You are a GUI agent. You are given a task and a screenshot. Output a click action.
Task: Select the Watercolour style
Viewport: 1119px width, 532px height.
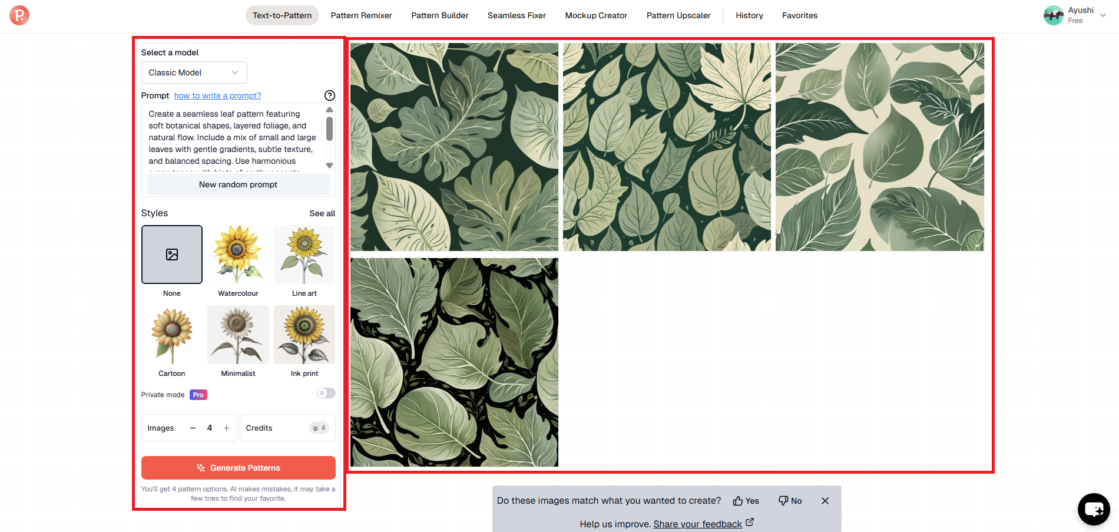point(237,255)
